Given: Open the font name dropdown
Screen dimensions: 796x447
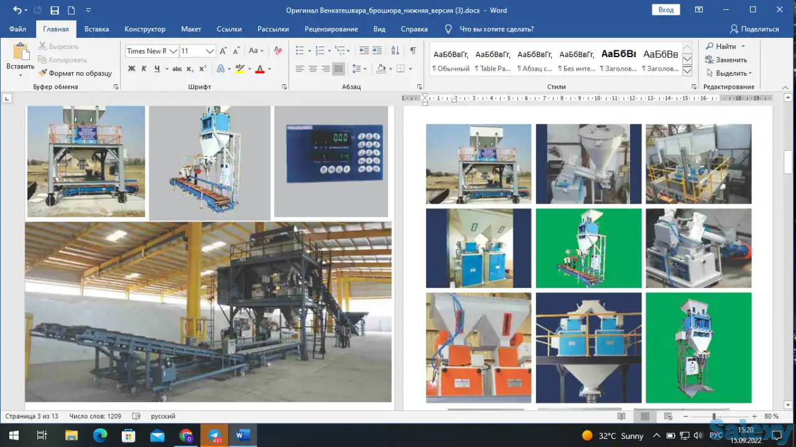Looking at the screenshot, I should (x=174, y=51).
